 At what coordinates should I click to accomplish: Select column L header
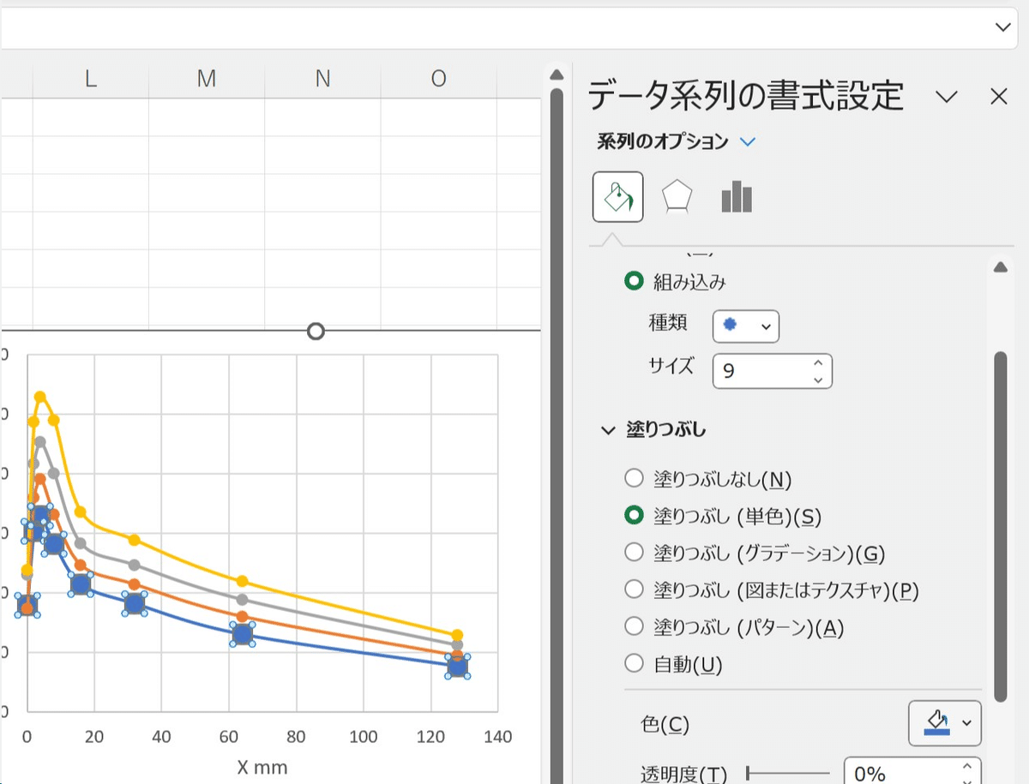pos(90,79)
